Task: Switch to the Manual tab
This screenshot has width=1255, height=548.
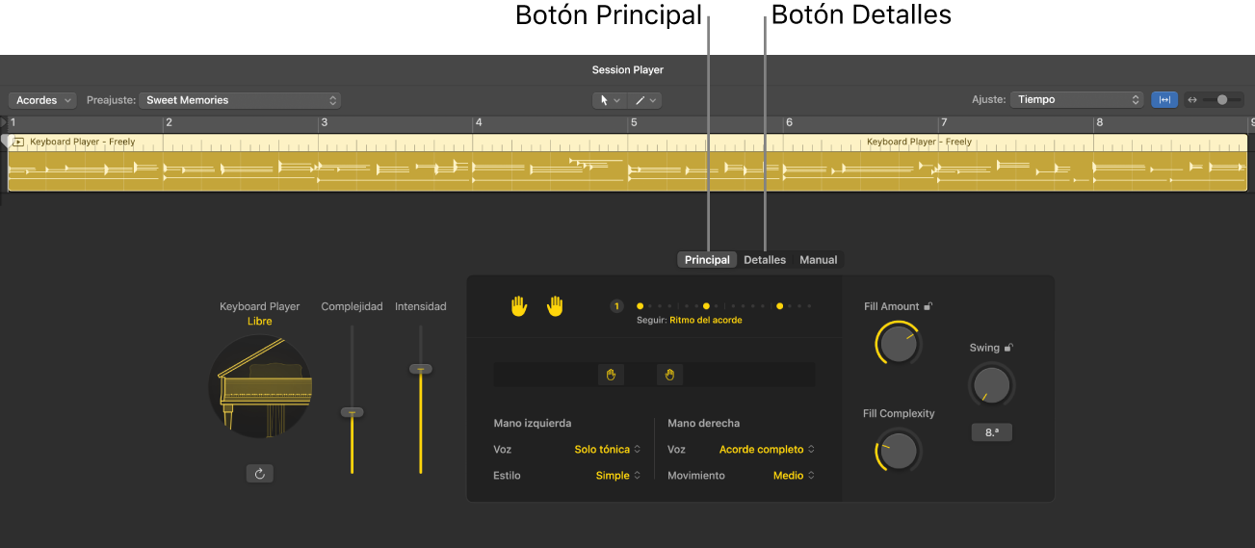Action: pos(819,260)
